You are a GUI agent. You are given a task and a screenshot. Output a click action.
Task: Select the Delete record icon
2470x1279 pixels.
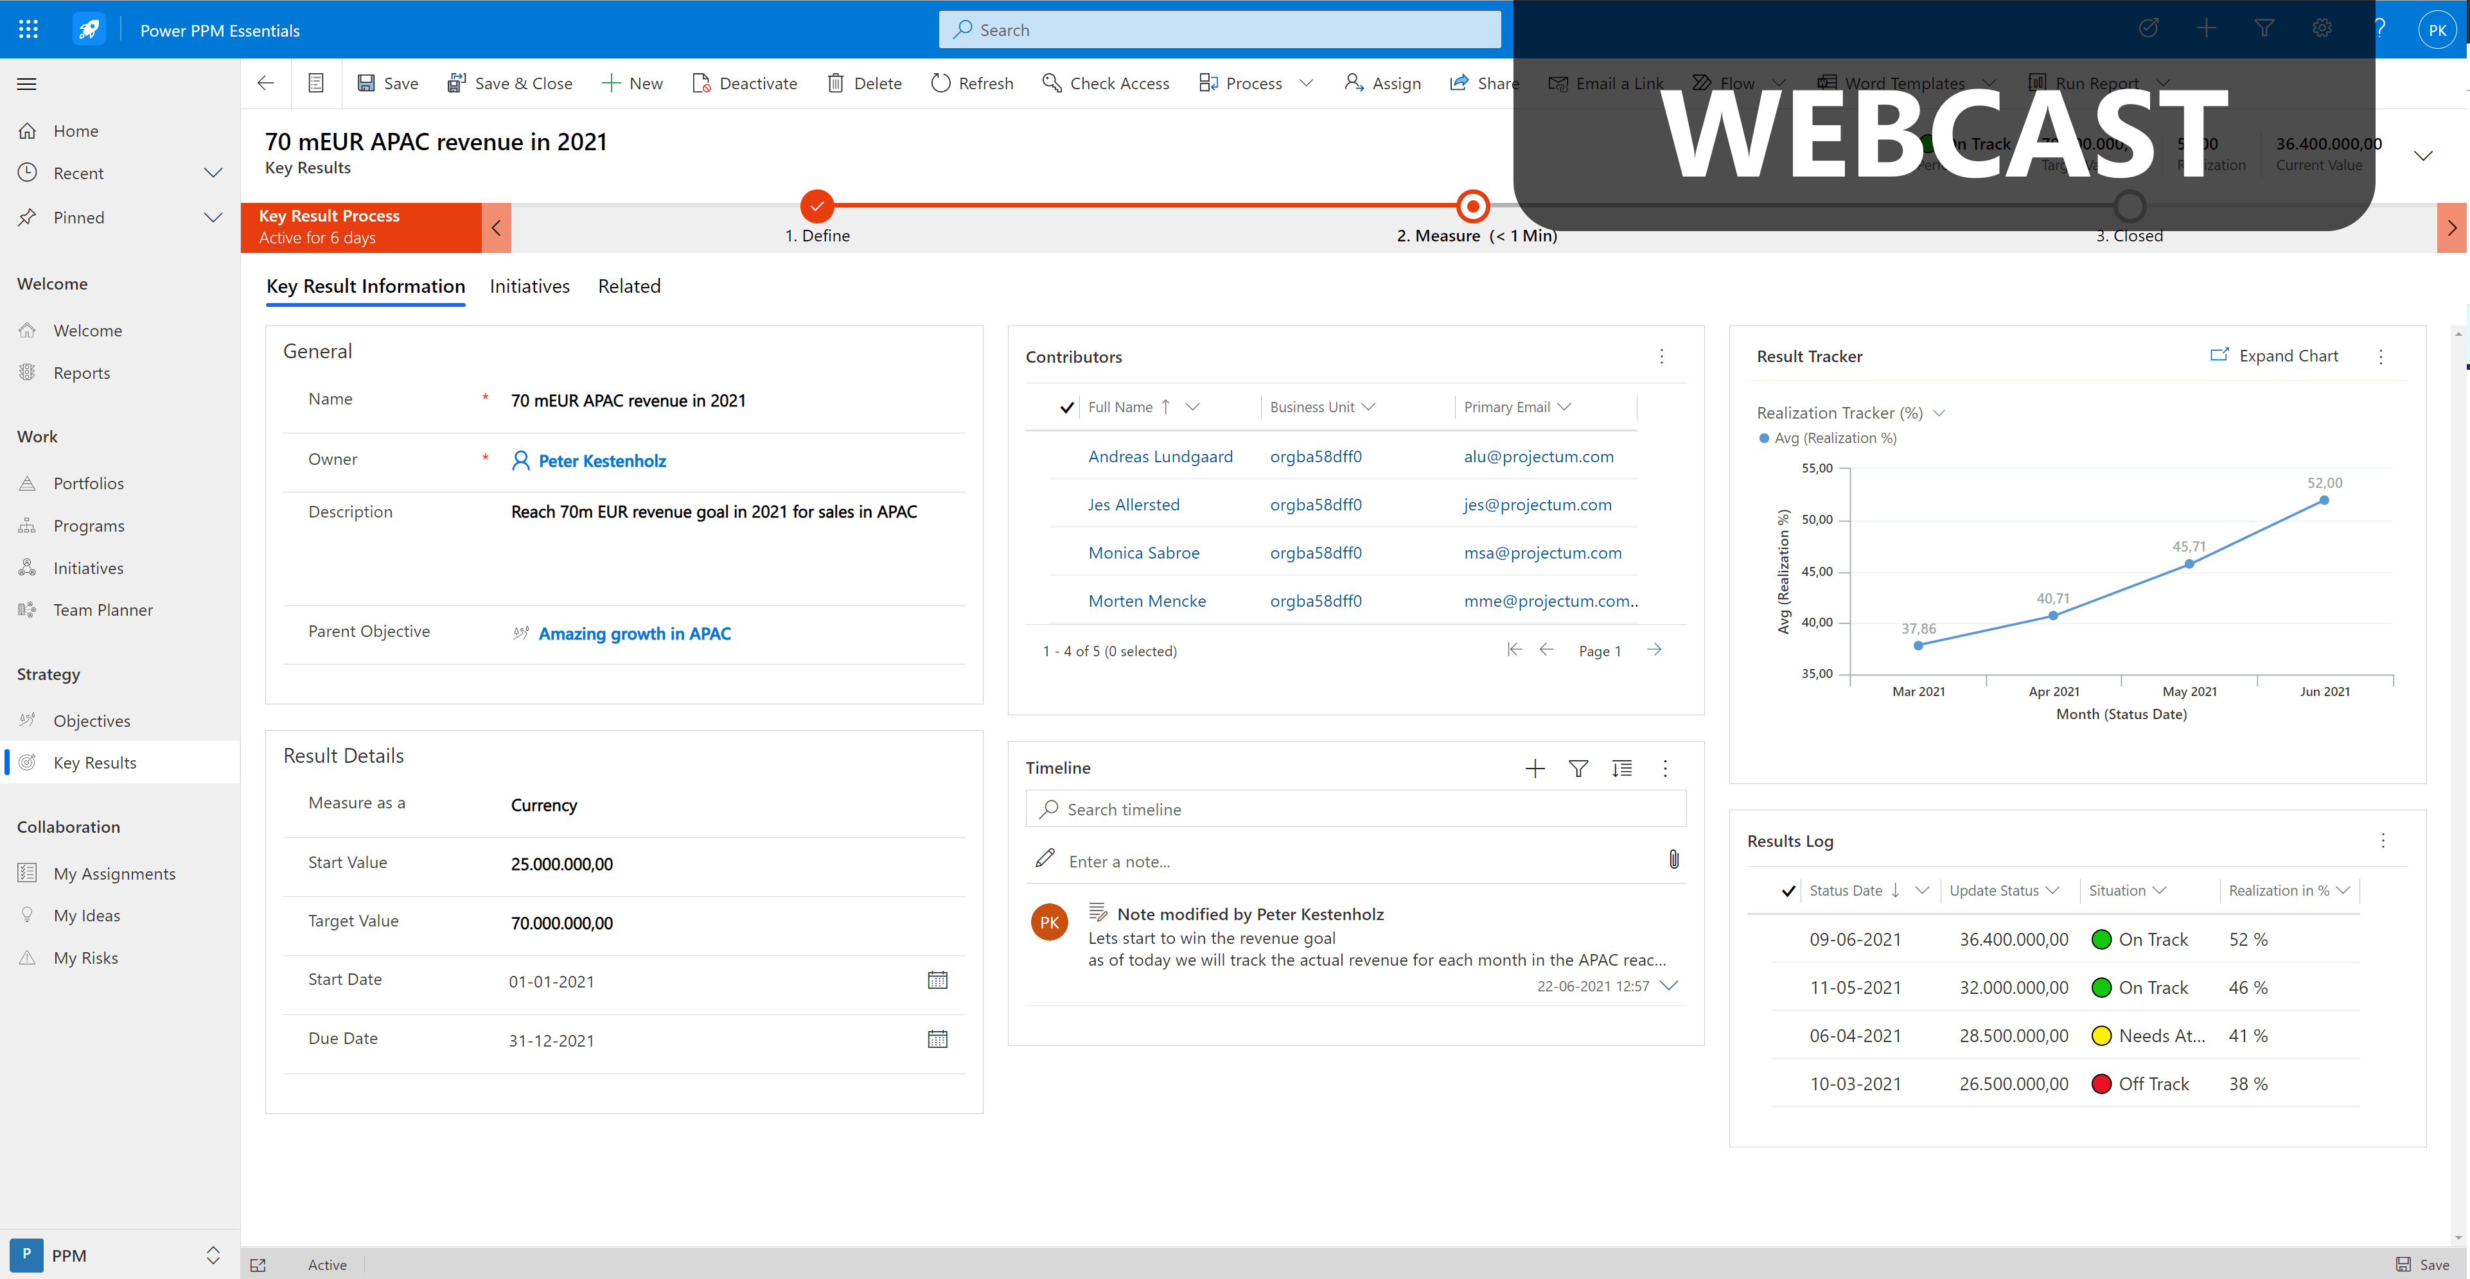point(836,83)
